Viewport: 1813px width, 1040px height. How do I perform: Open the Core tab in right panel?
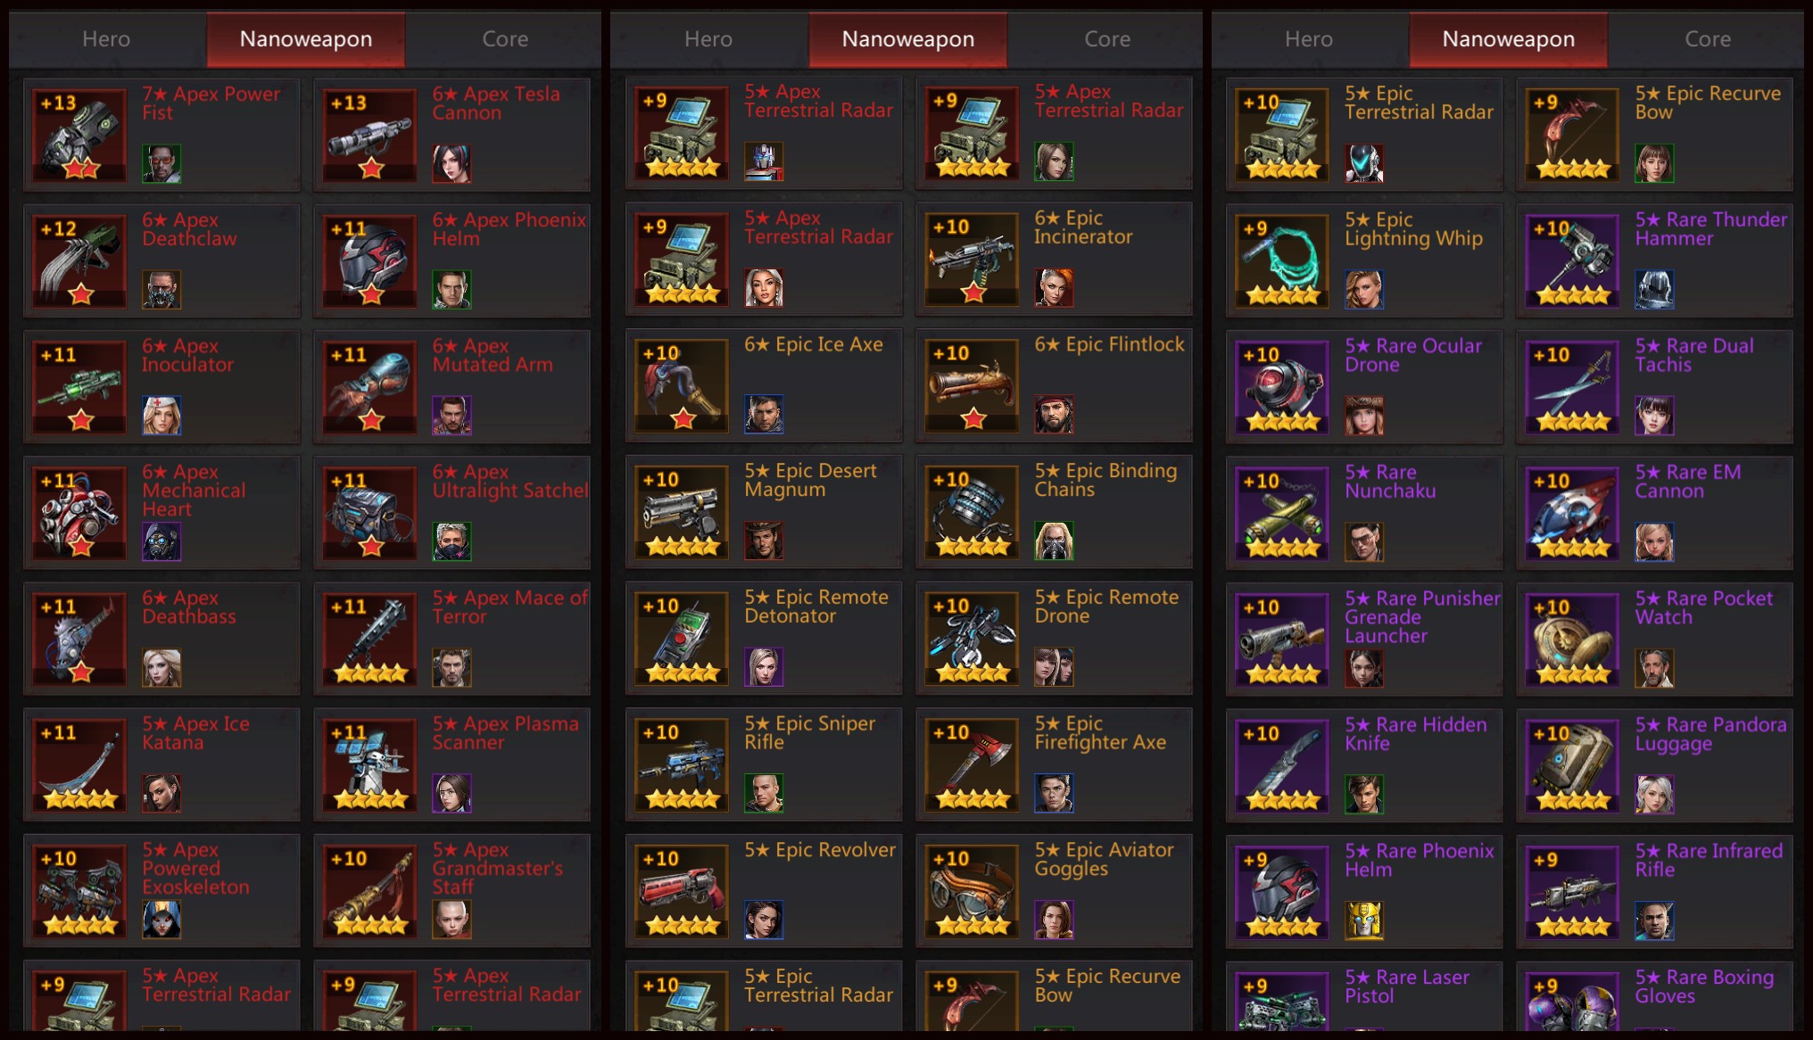(1707, 39)
